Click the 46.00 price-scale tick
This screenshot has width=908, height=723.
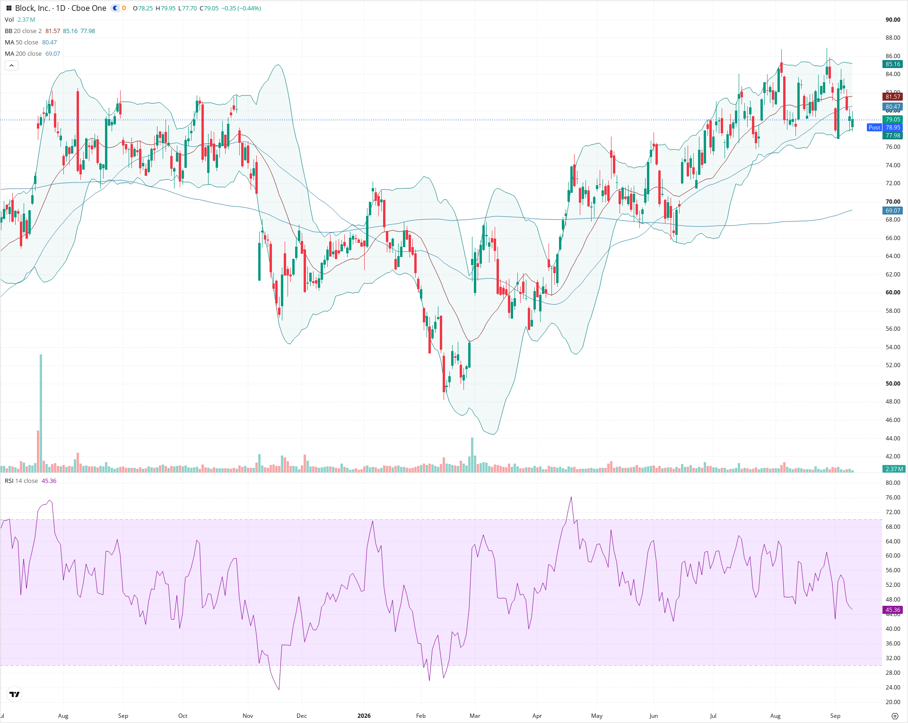coord(893,420)
